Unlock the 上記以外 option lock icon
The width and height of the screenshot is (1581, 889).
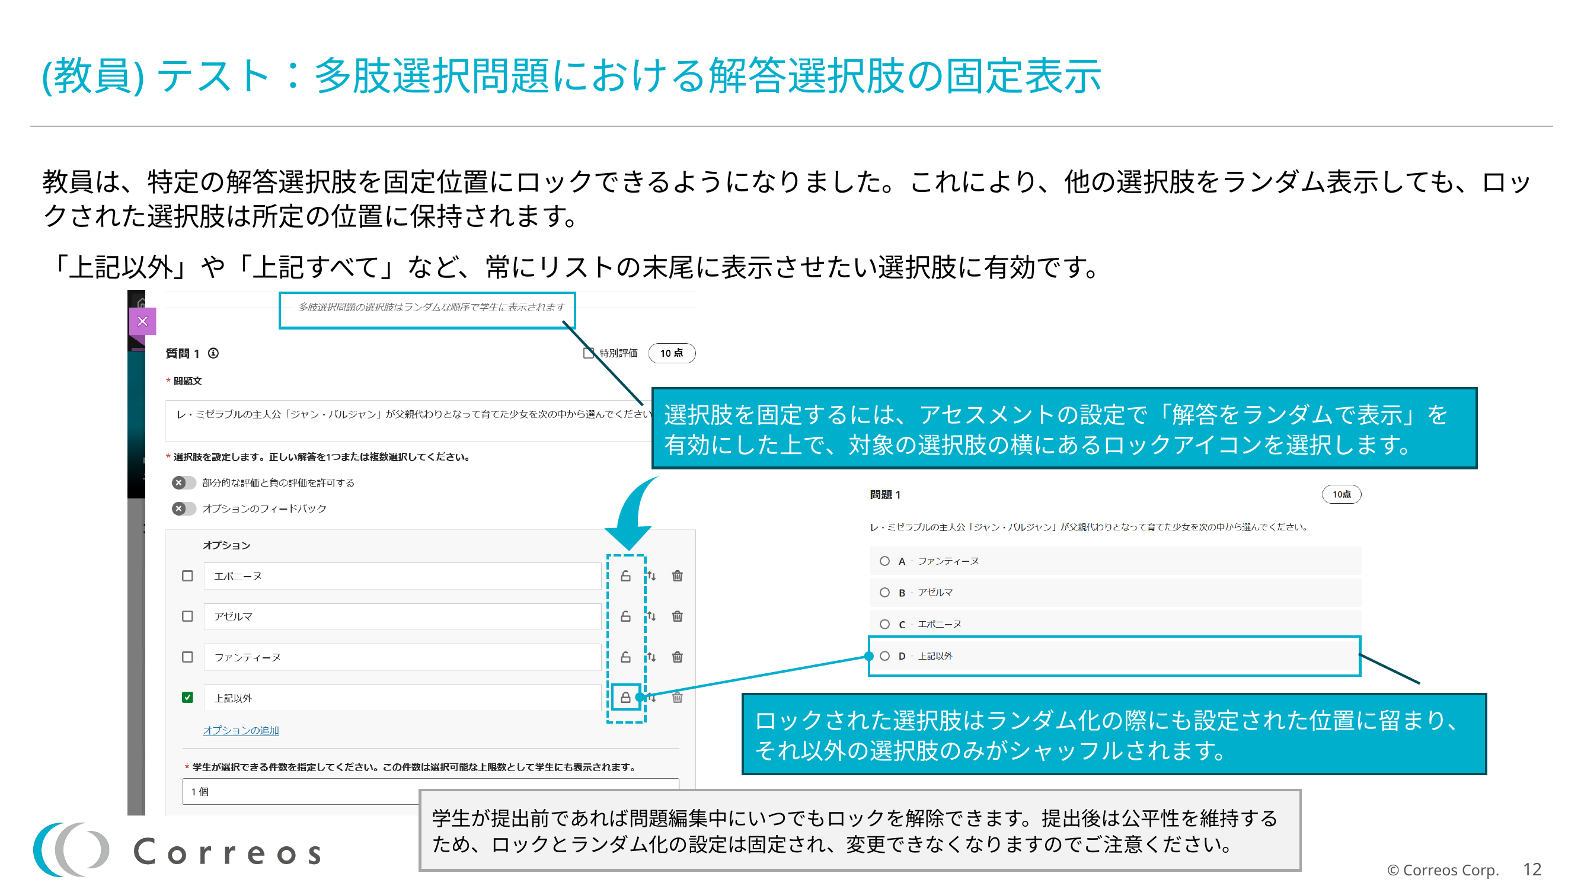625,698
